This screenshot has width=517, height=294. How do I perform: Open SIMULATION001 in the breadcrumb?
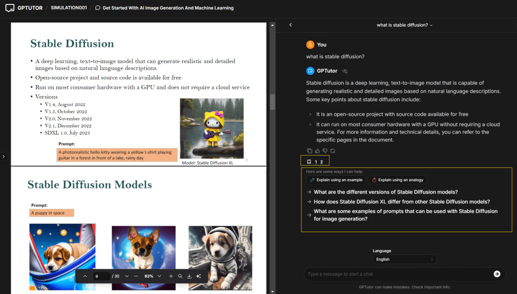(x=69, y=8)
